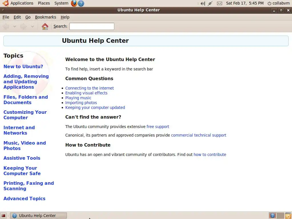Screen dimensions: 292x219
Task: Open the File menu
Action: 6,17
